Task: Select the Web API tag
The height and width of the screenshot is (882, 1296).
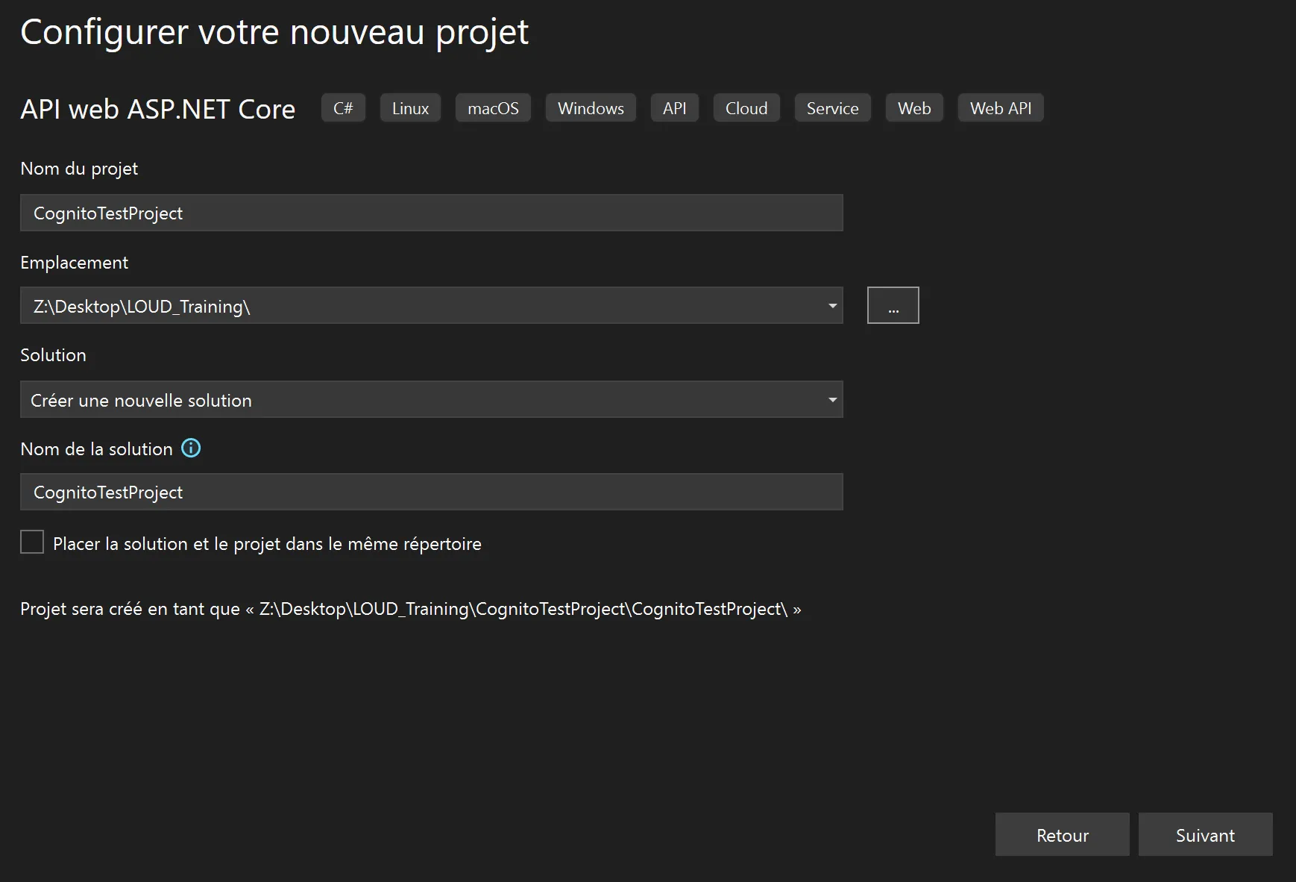Action: [x=1001, y=108]
